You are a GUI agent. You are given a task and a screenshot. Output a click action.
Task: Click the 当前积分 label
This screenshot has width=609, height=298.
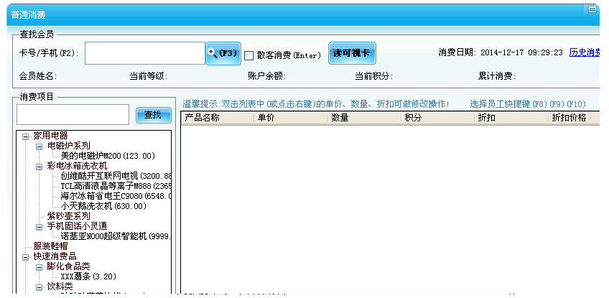tap(373, 77)
